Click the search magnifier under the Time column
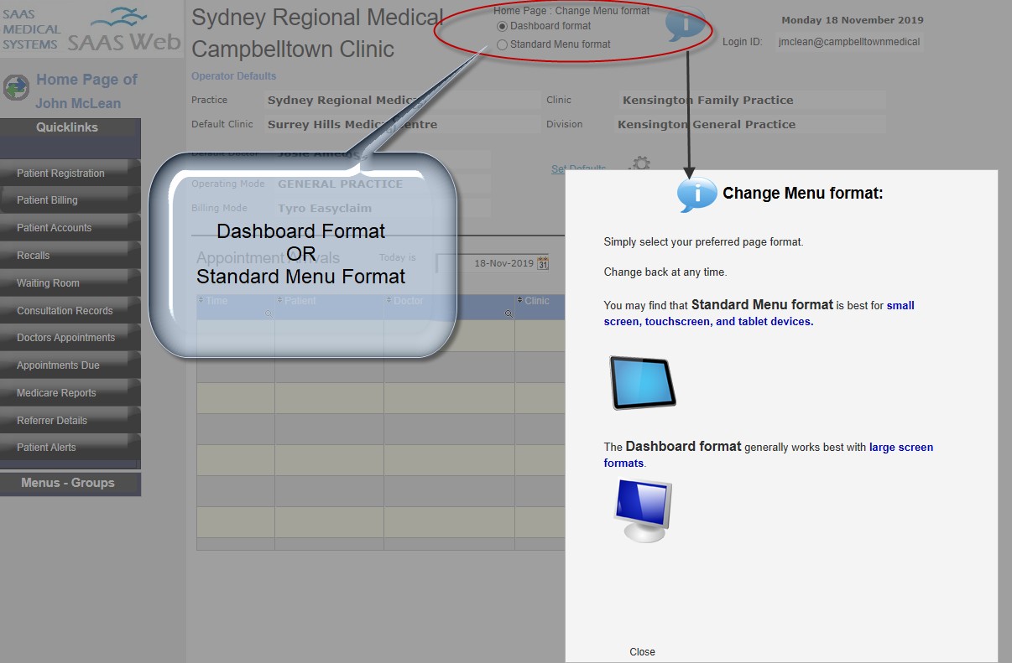This screenshot has height=663, width=1012. point(268,313)
